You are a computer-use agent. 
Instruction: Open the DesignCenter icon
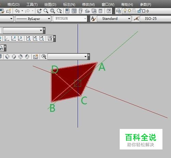(74, 11)
